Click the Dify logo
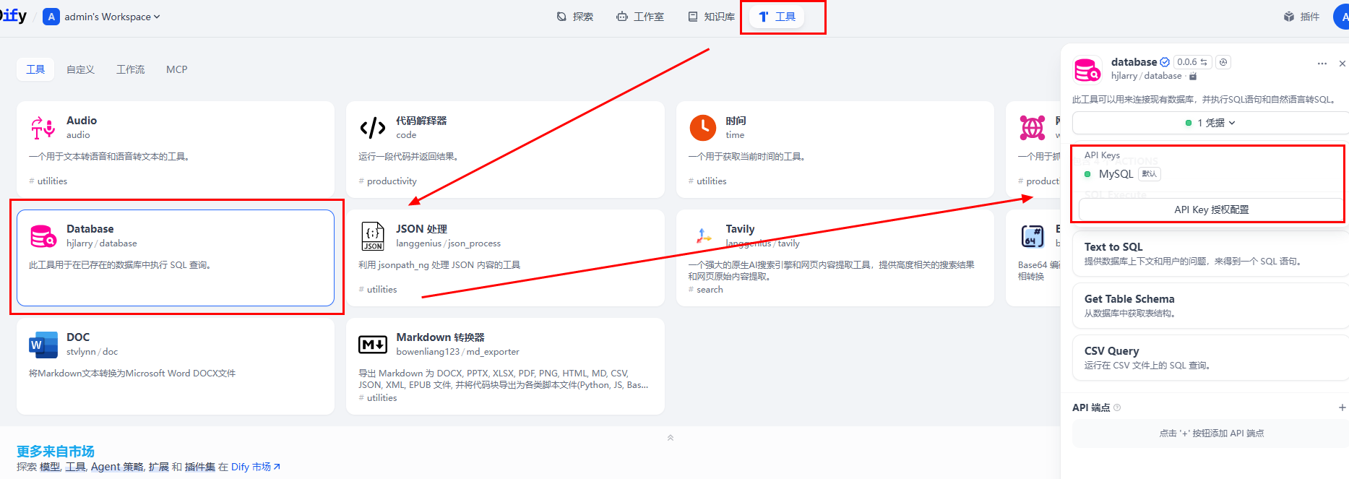Image resolution: width=1349 pixels, height=479 pixels. tap(13, 16)
